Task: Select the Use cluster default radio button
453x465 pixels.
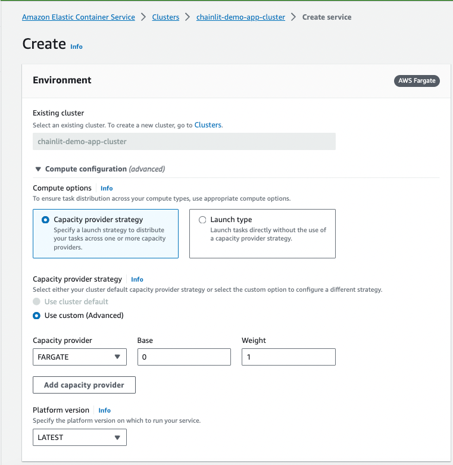Action: pyautogui.click(x=37, y=302)
